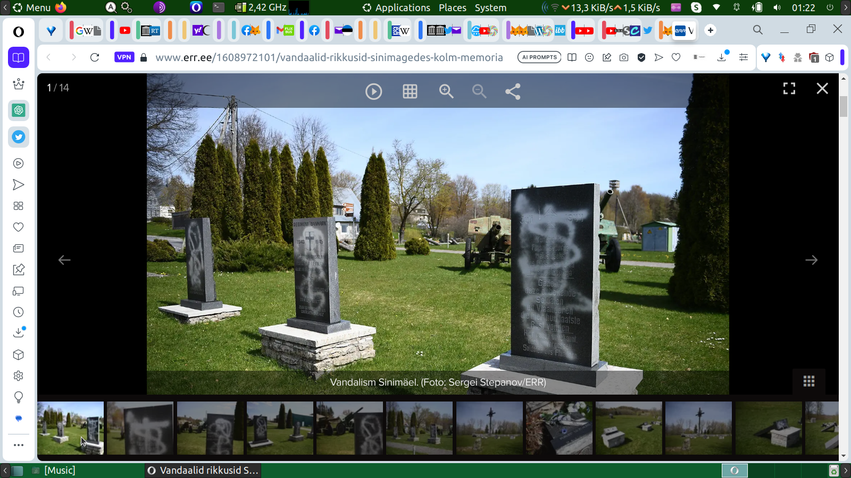Open the gallery thumbnail grid view
Image resolution: width=851 pixels, height=478 pixels.
point(410,91)
